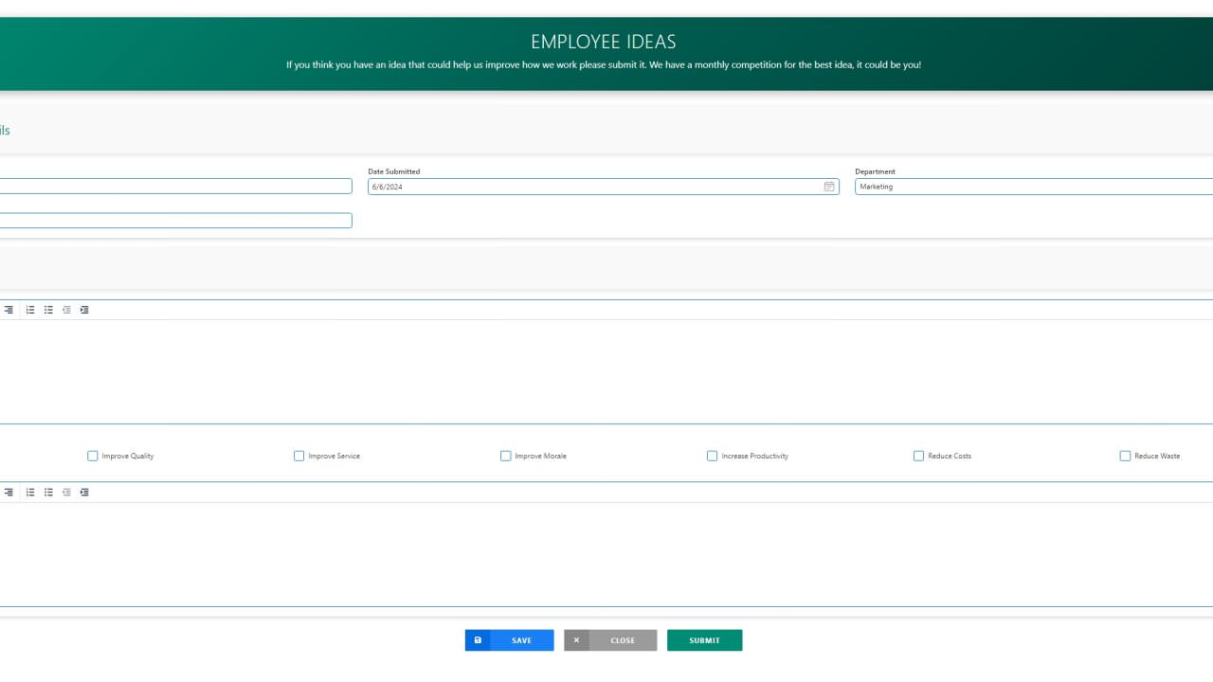The image size is (1213, 682).
Task: Click inside the Date Submitted field
Action: coord(569,186)
